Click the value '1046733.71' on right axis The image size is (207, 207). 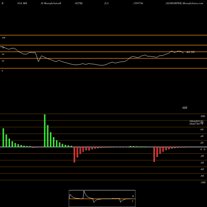[x=196, y=124]
